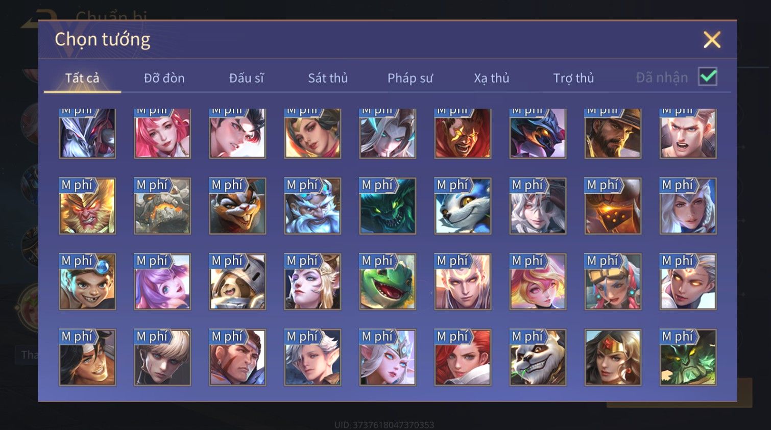This screenshot has height=430, width=771.
Task: Open the Xạ thủ tab
Action: [492, 78]
